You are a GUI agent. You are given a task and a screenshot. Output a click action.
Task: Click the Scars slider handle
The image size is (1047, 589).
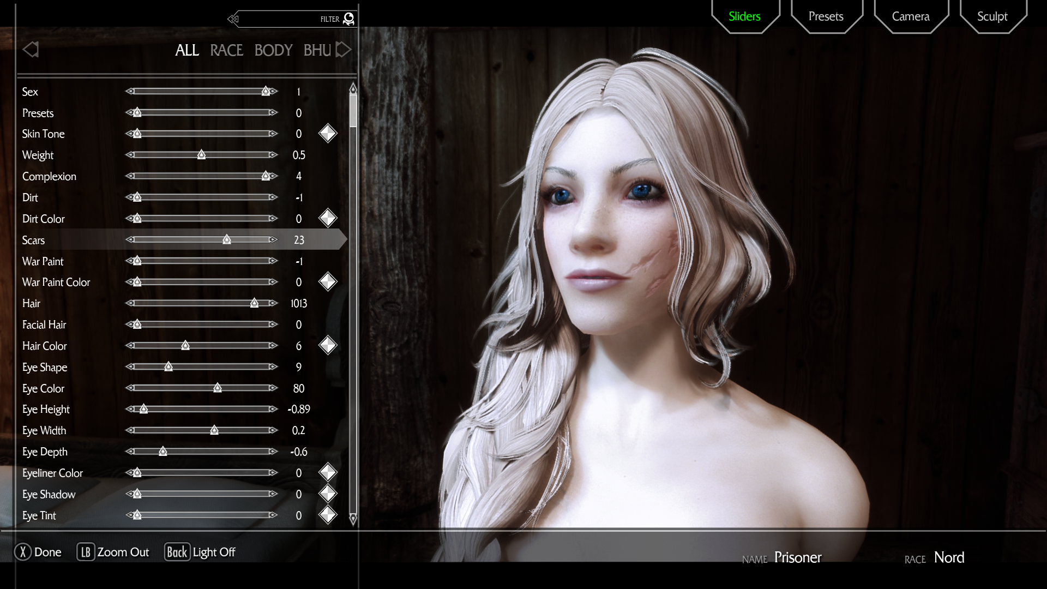[x=227, y=239]
